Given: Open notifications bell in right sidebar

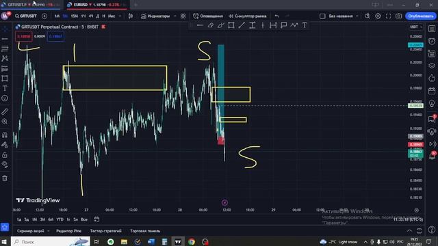Looking at the screenshot, I should 432,156.
